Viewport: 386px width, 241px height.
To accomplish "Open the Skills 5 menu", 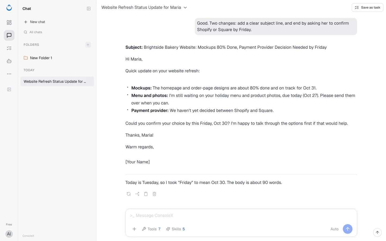I will (x=176, y=229).
